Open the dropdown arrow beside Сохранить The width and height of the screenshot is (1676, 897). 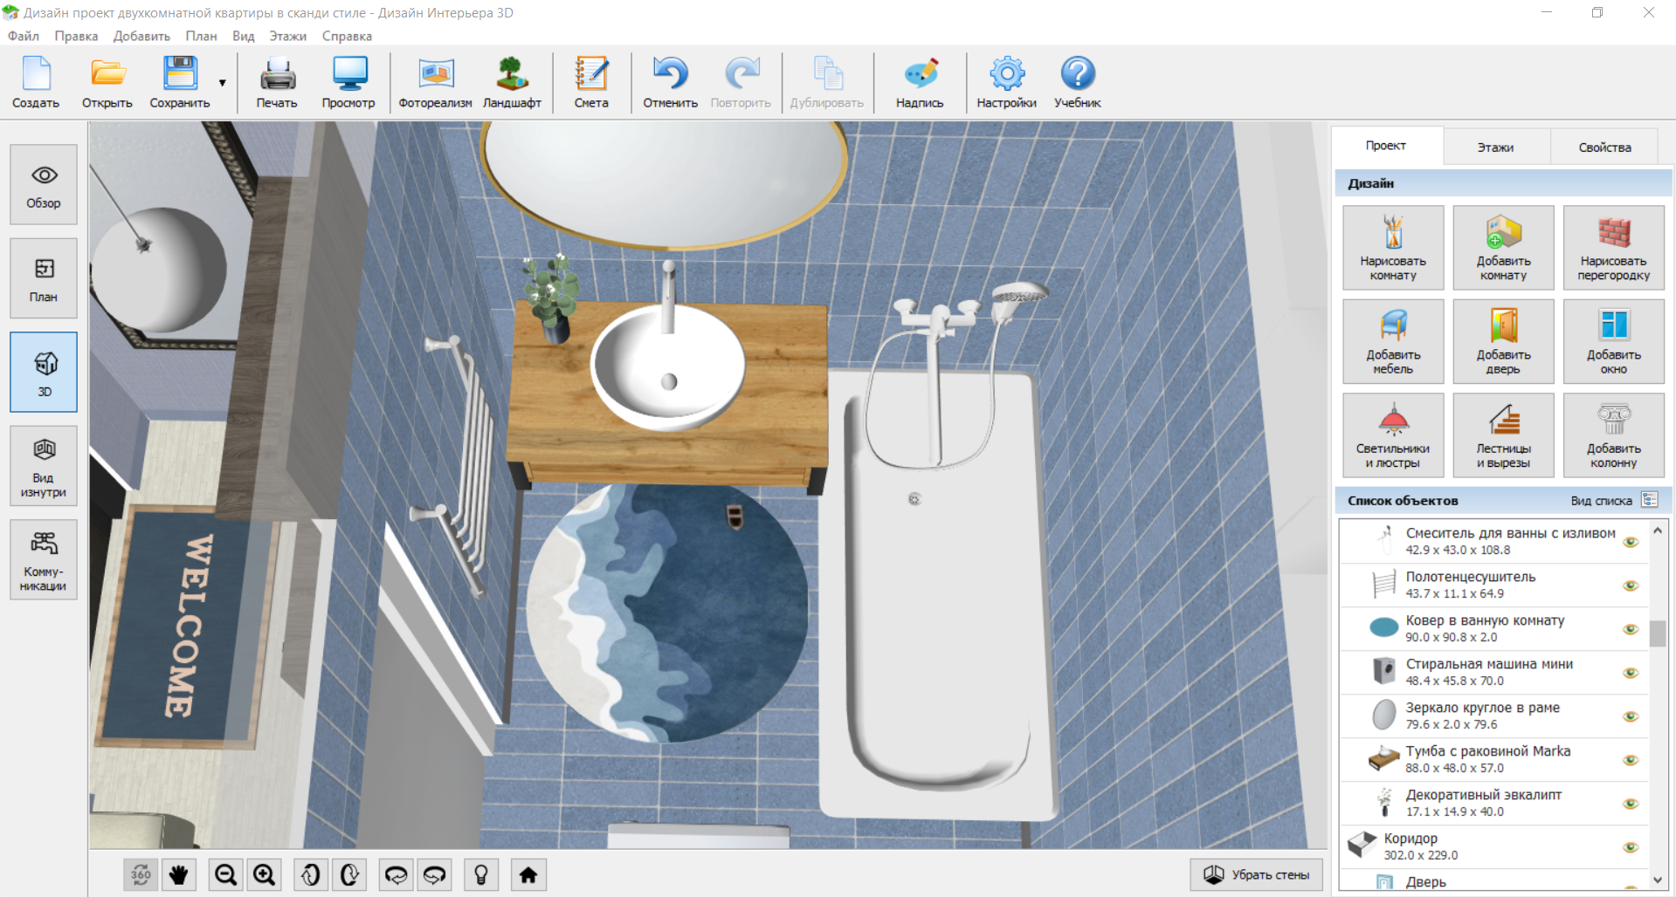[x=223, y=83]
